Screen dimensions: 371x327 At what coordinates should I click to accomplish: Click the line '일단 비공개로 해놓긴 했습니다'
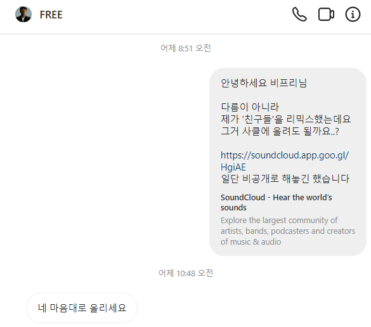point(285,179)
